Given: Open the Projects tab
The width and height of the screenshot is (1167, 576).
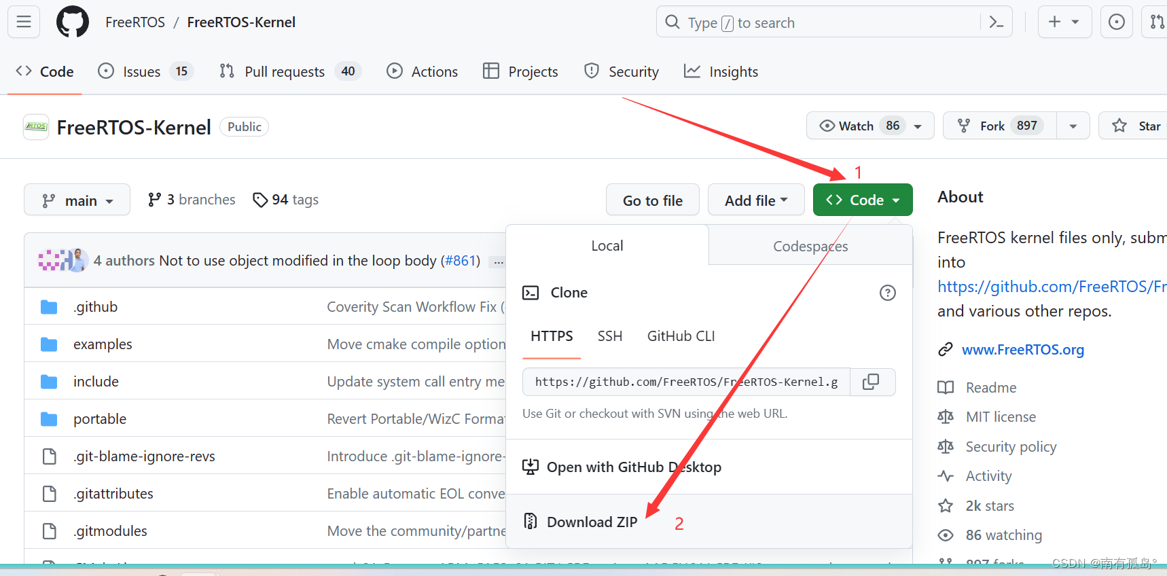Looking at the screenshot, I should [520, 71].
